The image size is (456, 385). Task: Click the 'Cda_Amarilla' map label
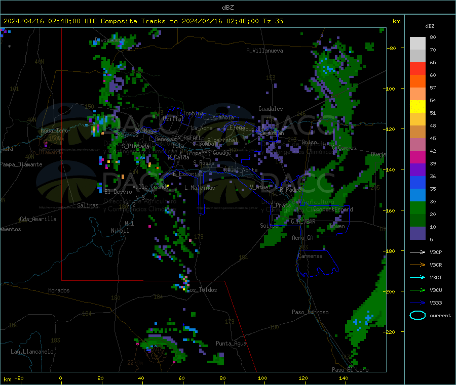pyautogui.click(x=38, y=219)
